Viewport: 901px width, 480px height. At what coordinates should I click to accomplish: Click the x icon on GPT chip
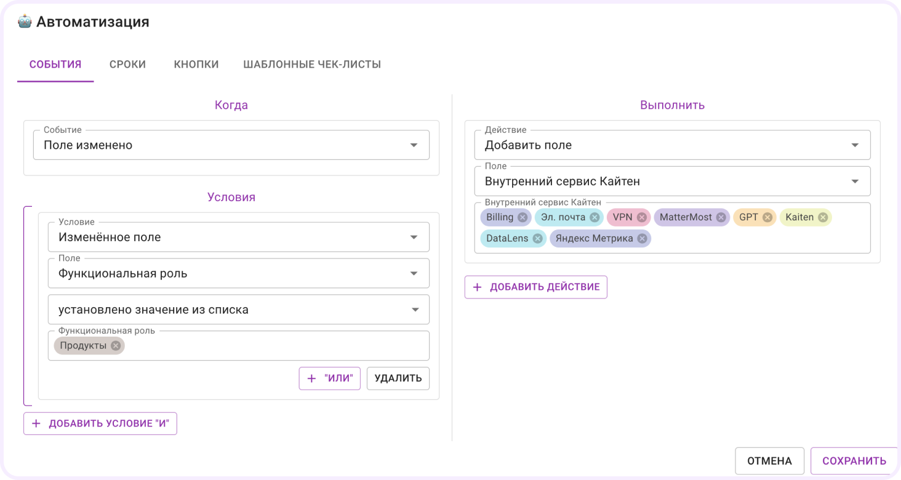coord(767,217)
